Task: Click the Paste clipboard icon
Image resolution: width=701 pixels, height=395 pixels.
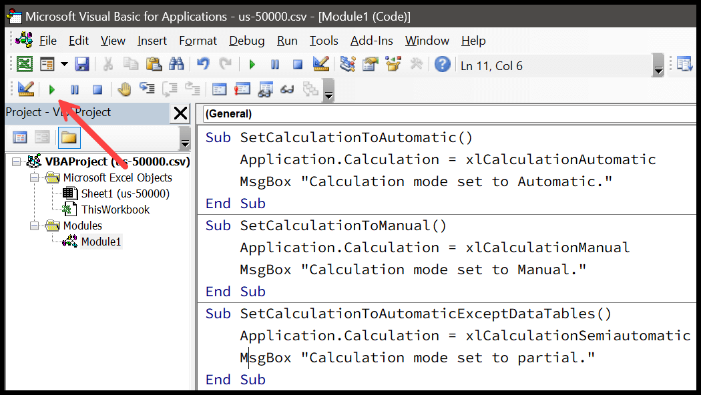Action: (154, 64)
